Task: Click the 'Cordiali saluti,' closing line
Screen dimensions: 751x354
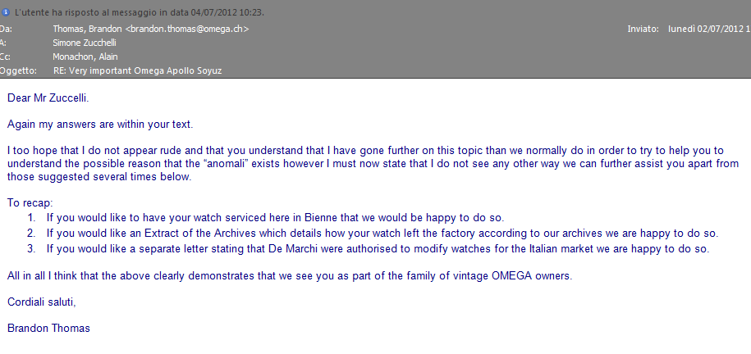Action: (41, 302)
